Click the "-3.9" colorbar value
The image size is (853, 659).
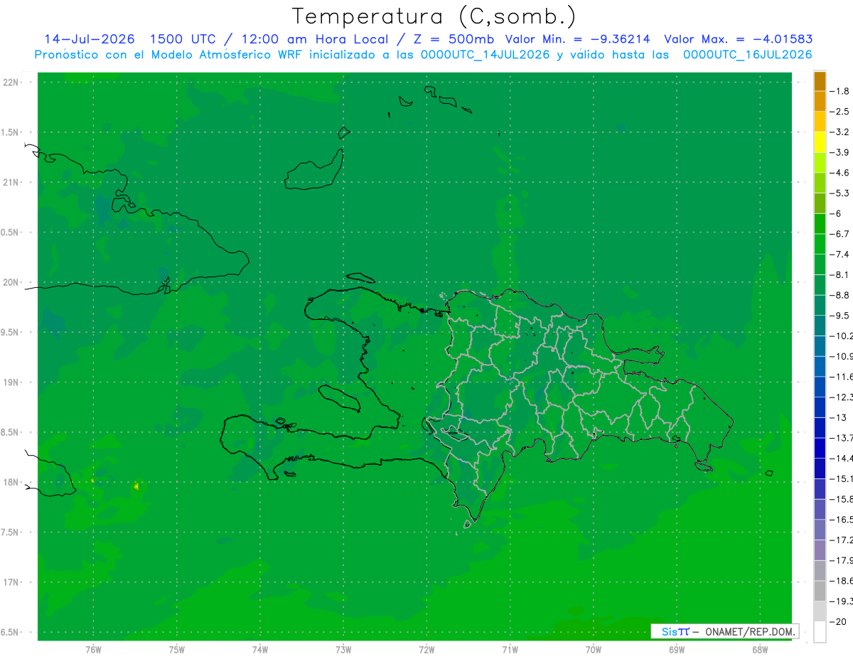(x=839, y=153)
